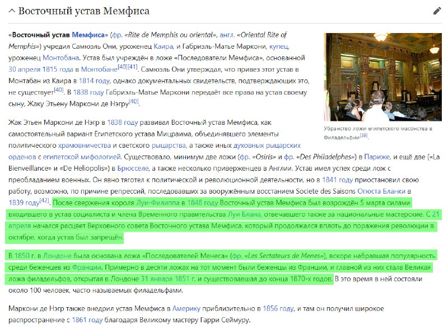Open the Америку link

pos(186,308)
